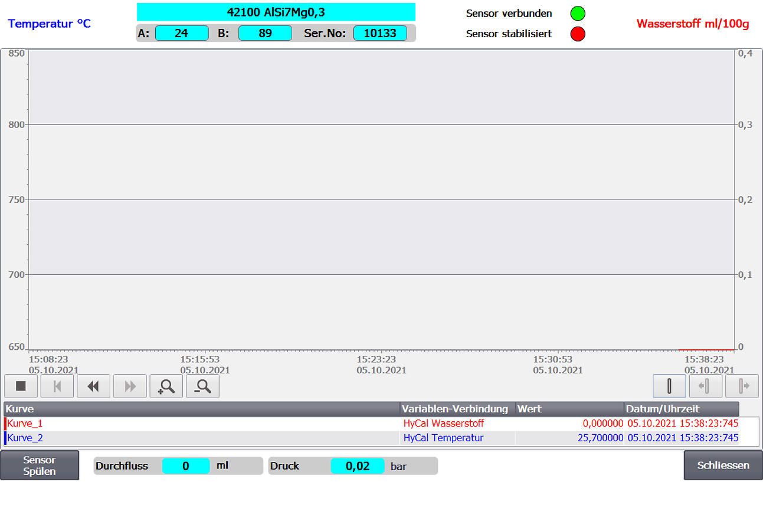Toggle the ruler display in the trend view
This screenshot has width=763, height=531.
[669, 386]
